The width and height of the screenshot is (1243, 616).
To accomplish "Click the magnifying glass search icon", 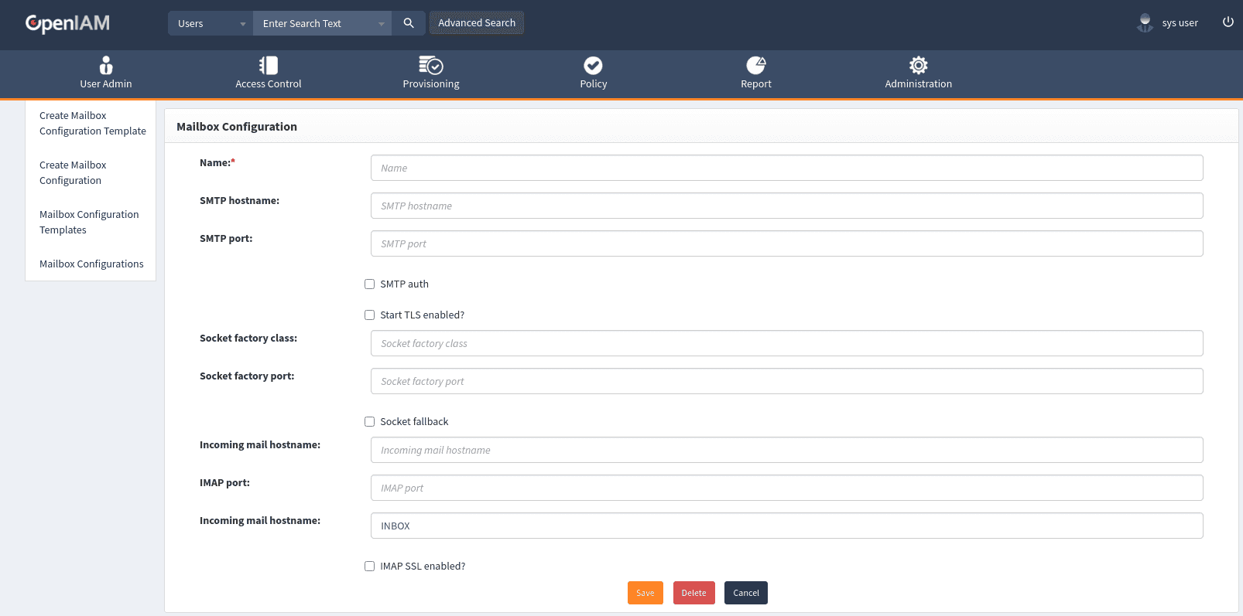I will coord(409,23).
